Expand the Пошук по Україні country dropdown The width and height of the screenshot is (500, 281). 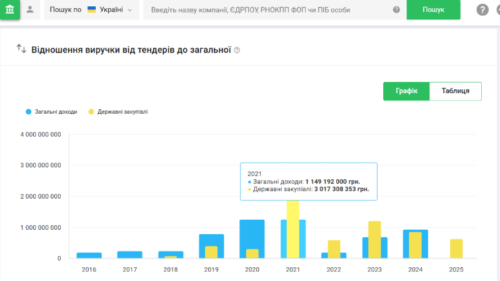coord(91,10)
